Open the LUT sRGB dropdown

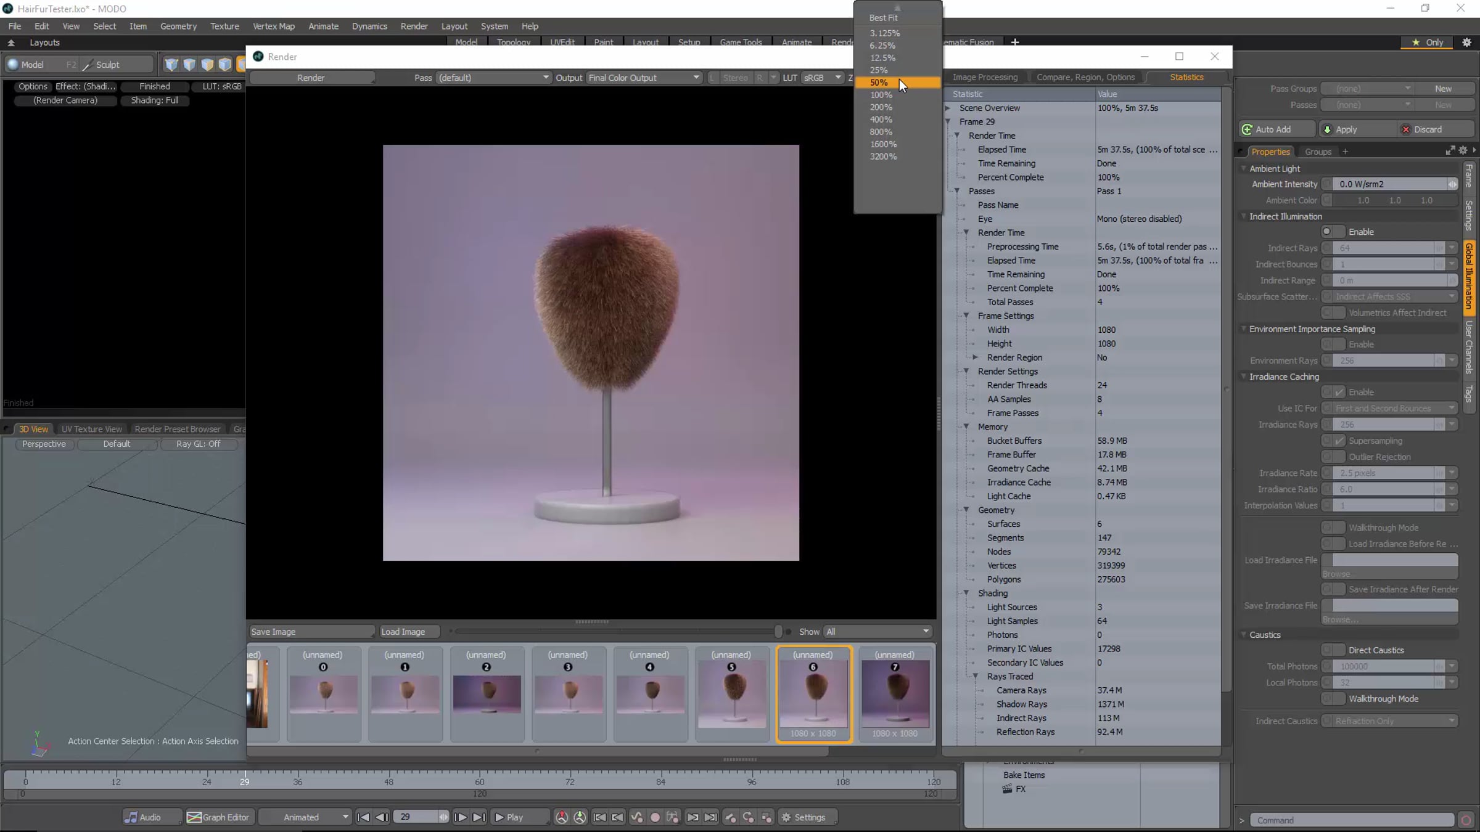(821, 78)
